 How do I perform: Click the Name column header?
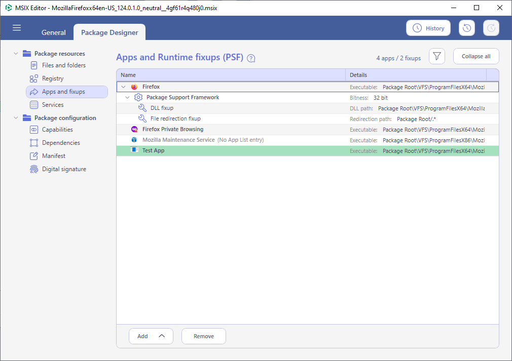tap(231, 75)
